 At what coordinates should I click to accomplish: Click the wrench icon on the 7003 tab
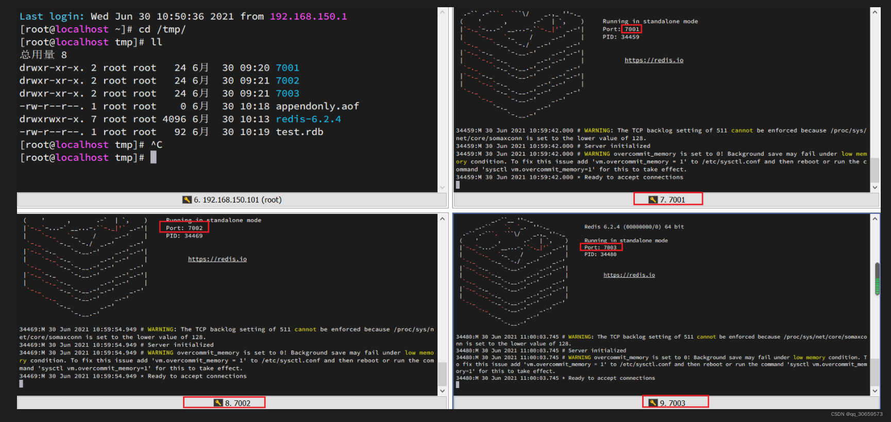653,403
